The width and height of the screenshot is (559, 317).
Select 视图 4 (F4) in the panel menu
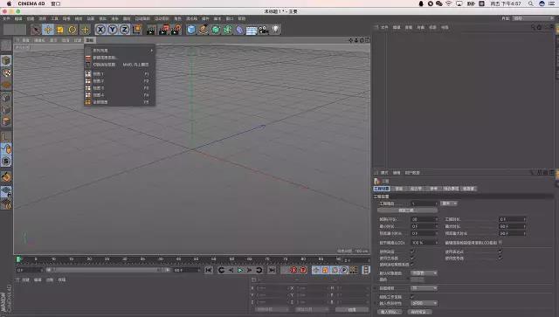[x=120, y=95]
